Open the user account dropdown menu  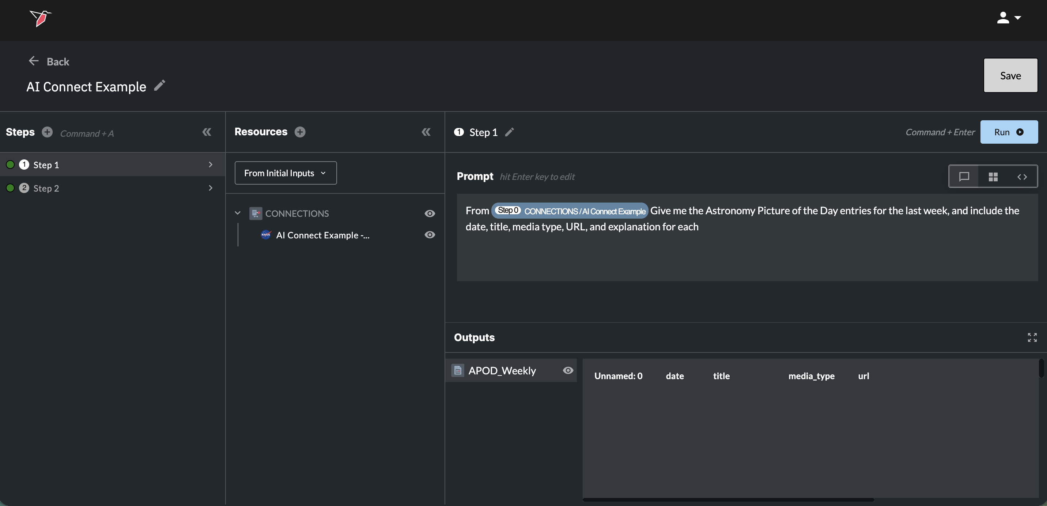(x=1008, y=18)
